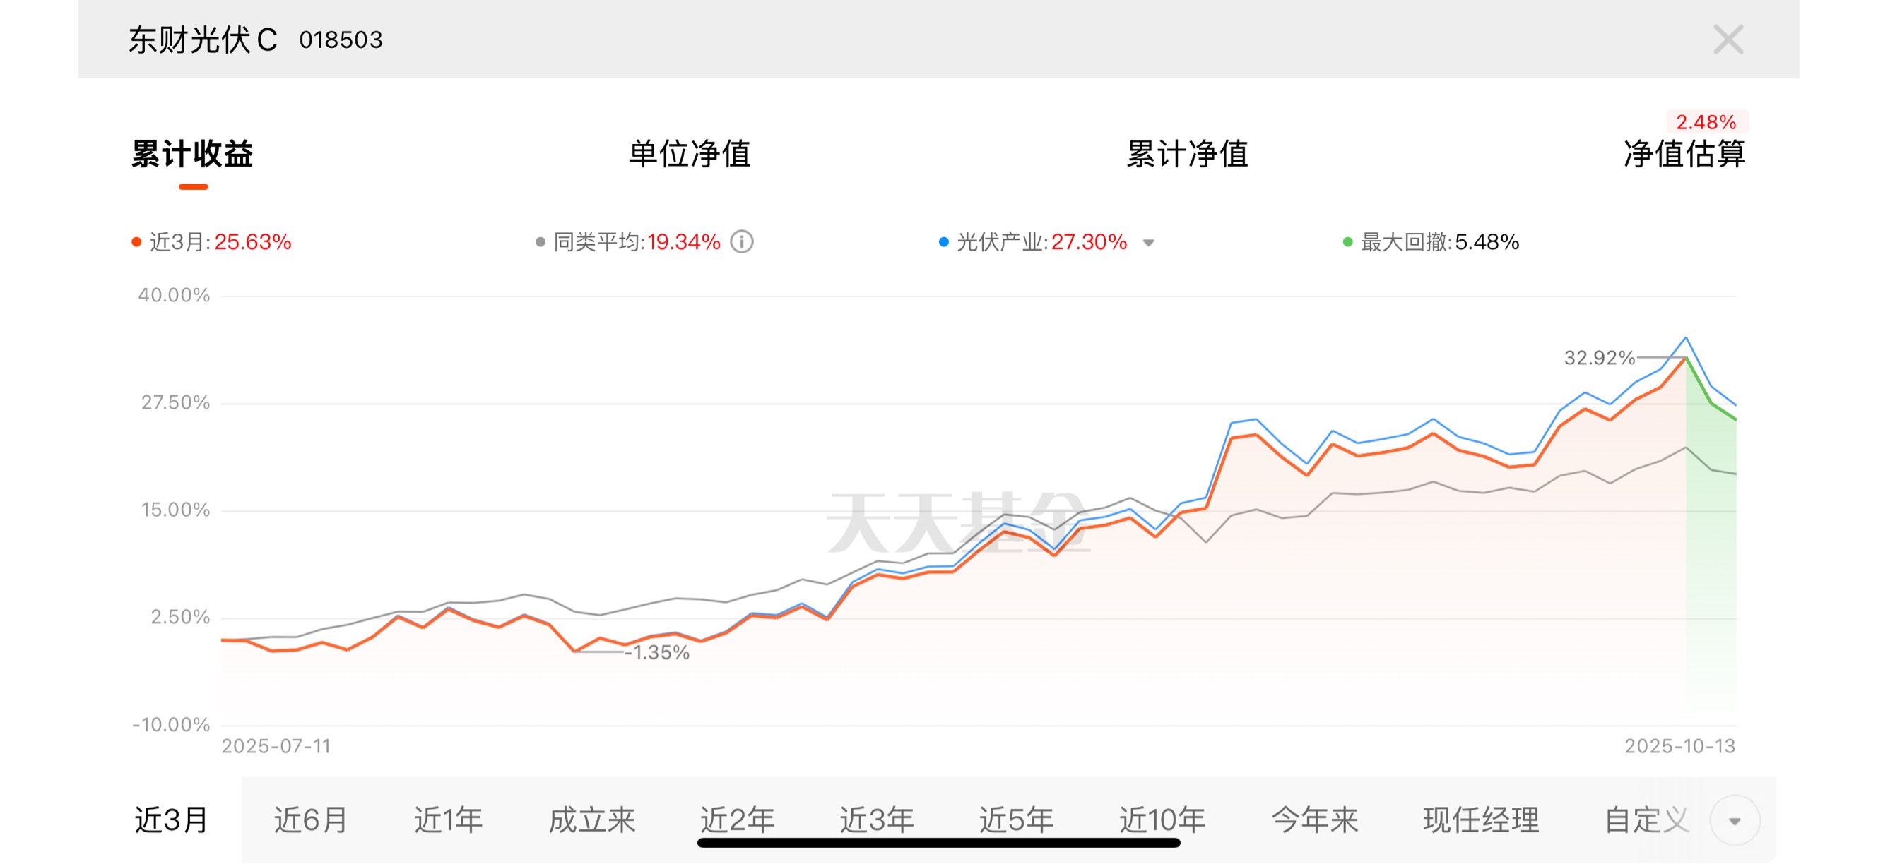Image resolution: width=1878 pixels, height=864 pixels.
Task: Select the 近6月 time range
Action: click(x=311, y=820)
